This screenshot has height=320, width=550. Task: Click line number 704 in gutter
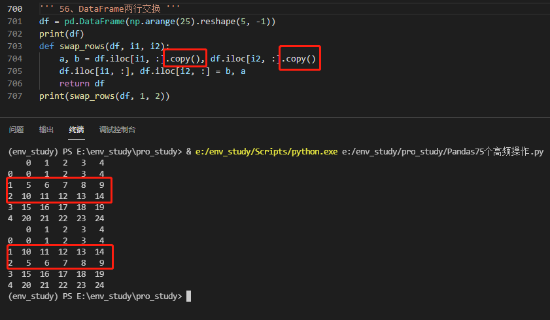click(x=15, y=59)
